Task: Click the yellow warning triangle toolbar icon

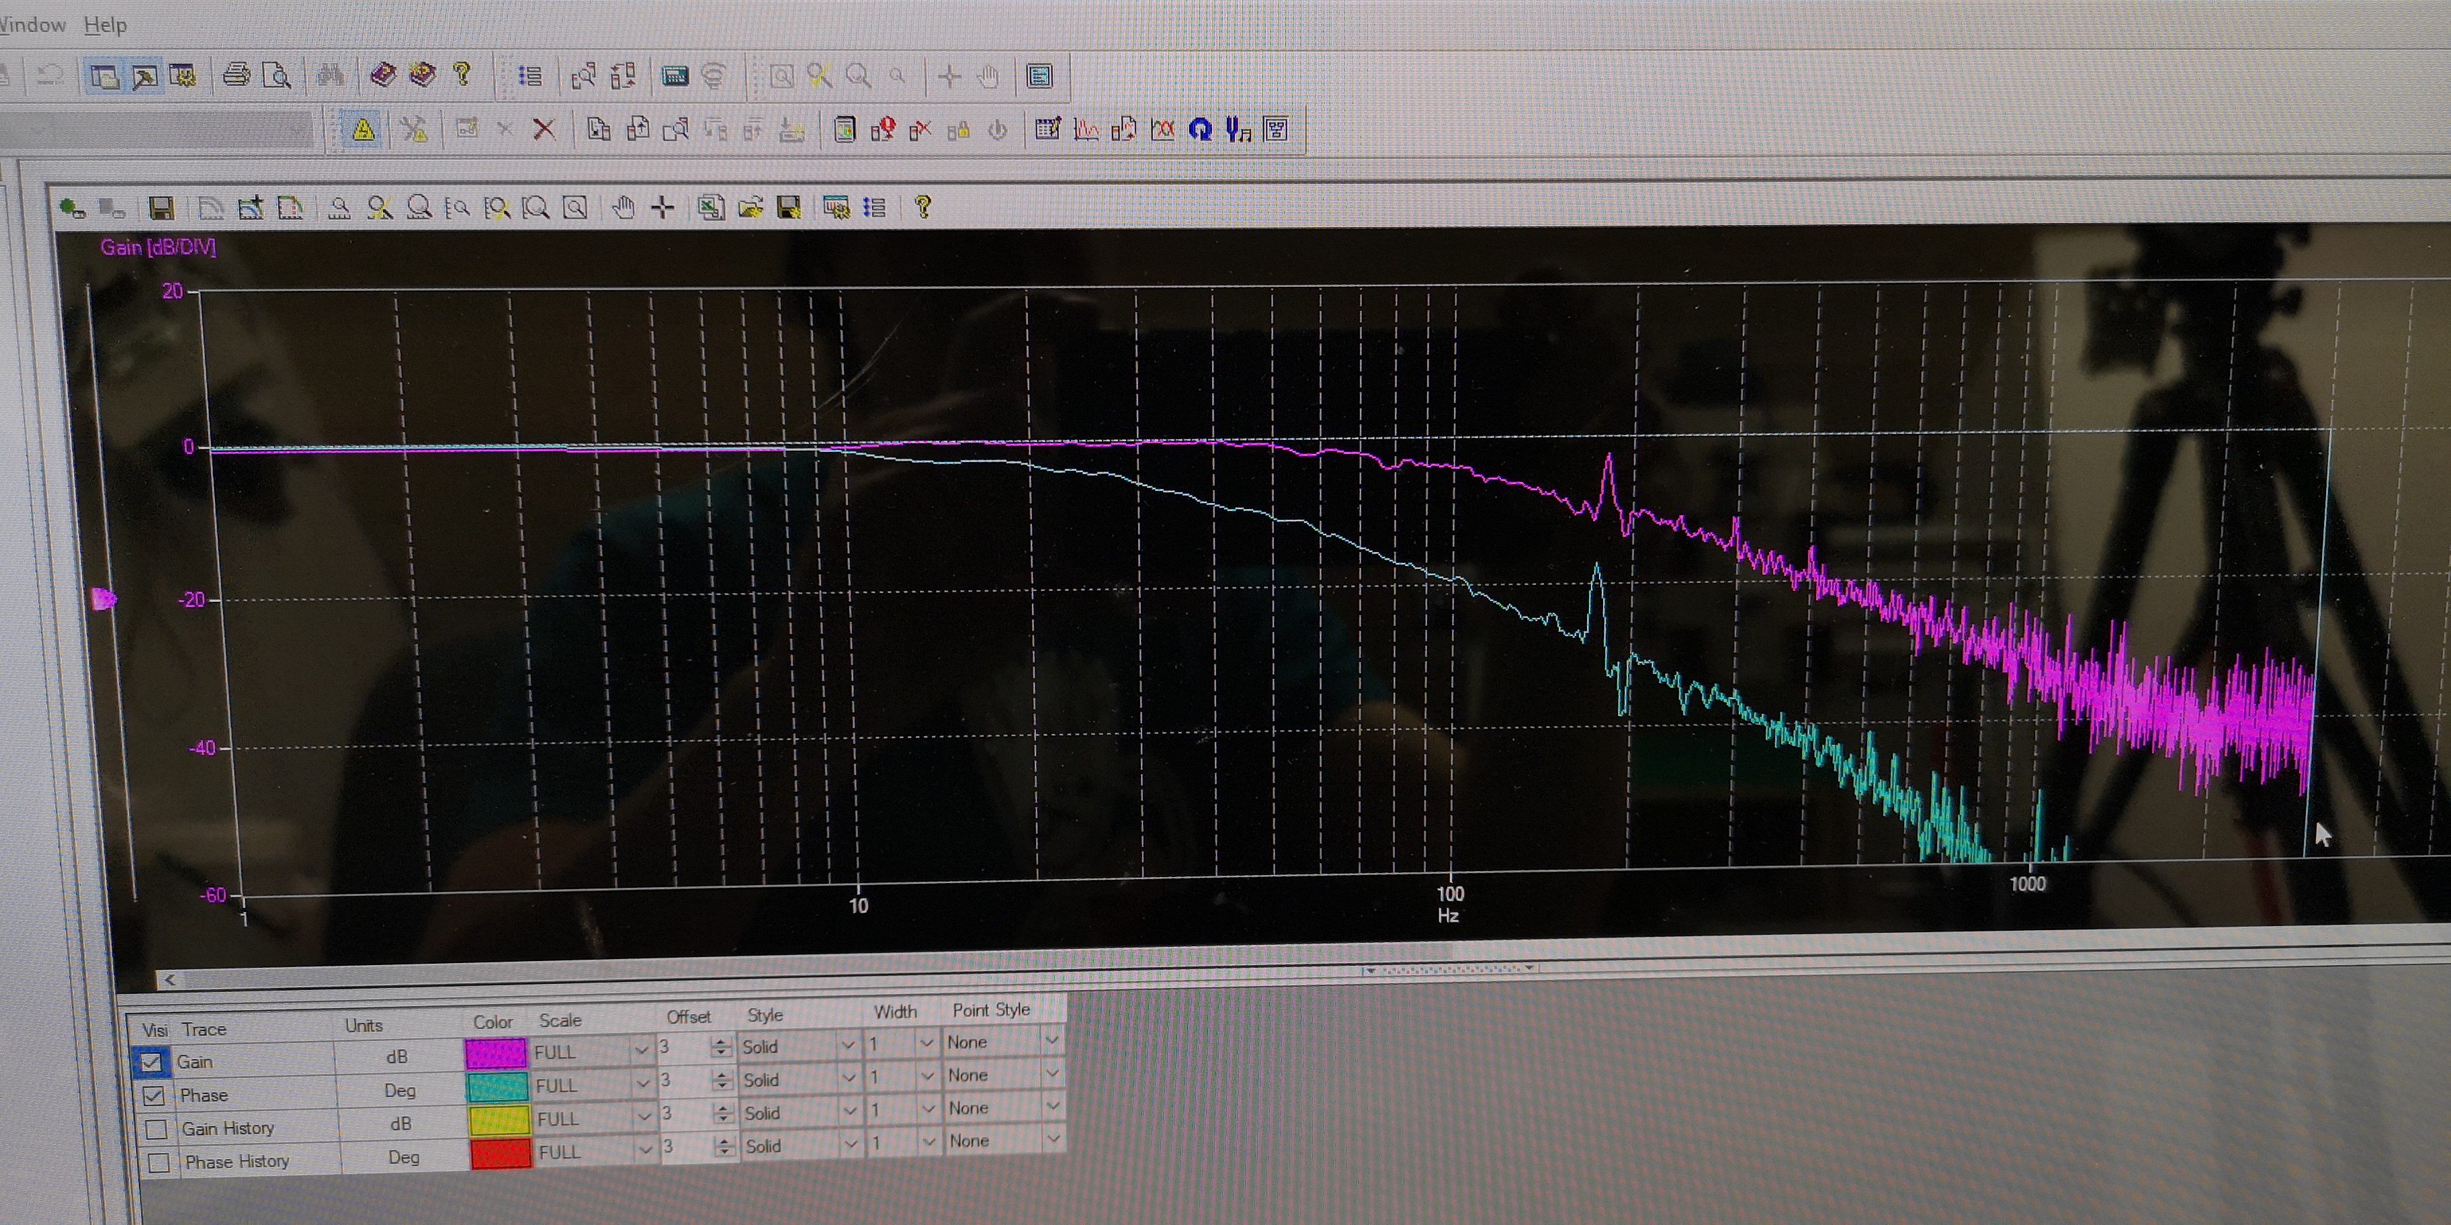Action: (363, 130)
